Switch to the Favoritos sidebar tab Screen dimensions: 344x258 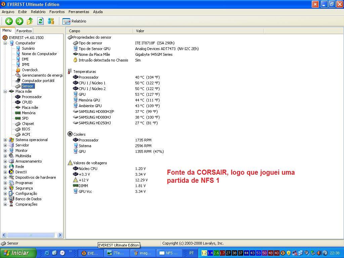24,31
